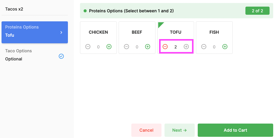Select the FISH protein card
Viewport: 275px width, 138px height.
[x=214, y=38]
